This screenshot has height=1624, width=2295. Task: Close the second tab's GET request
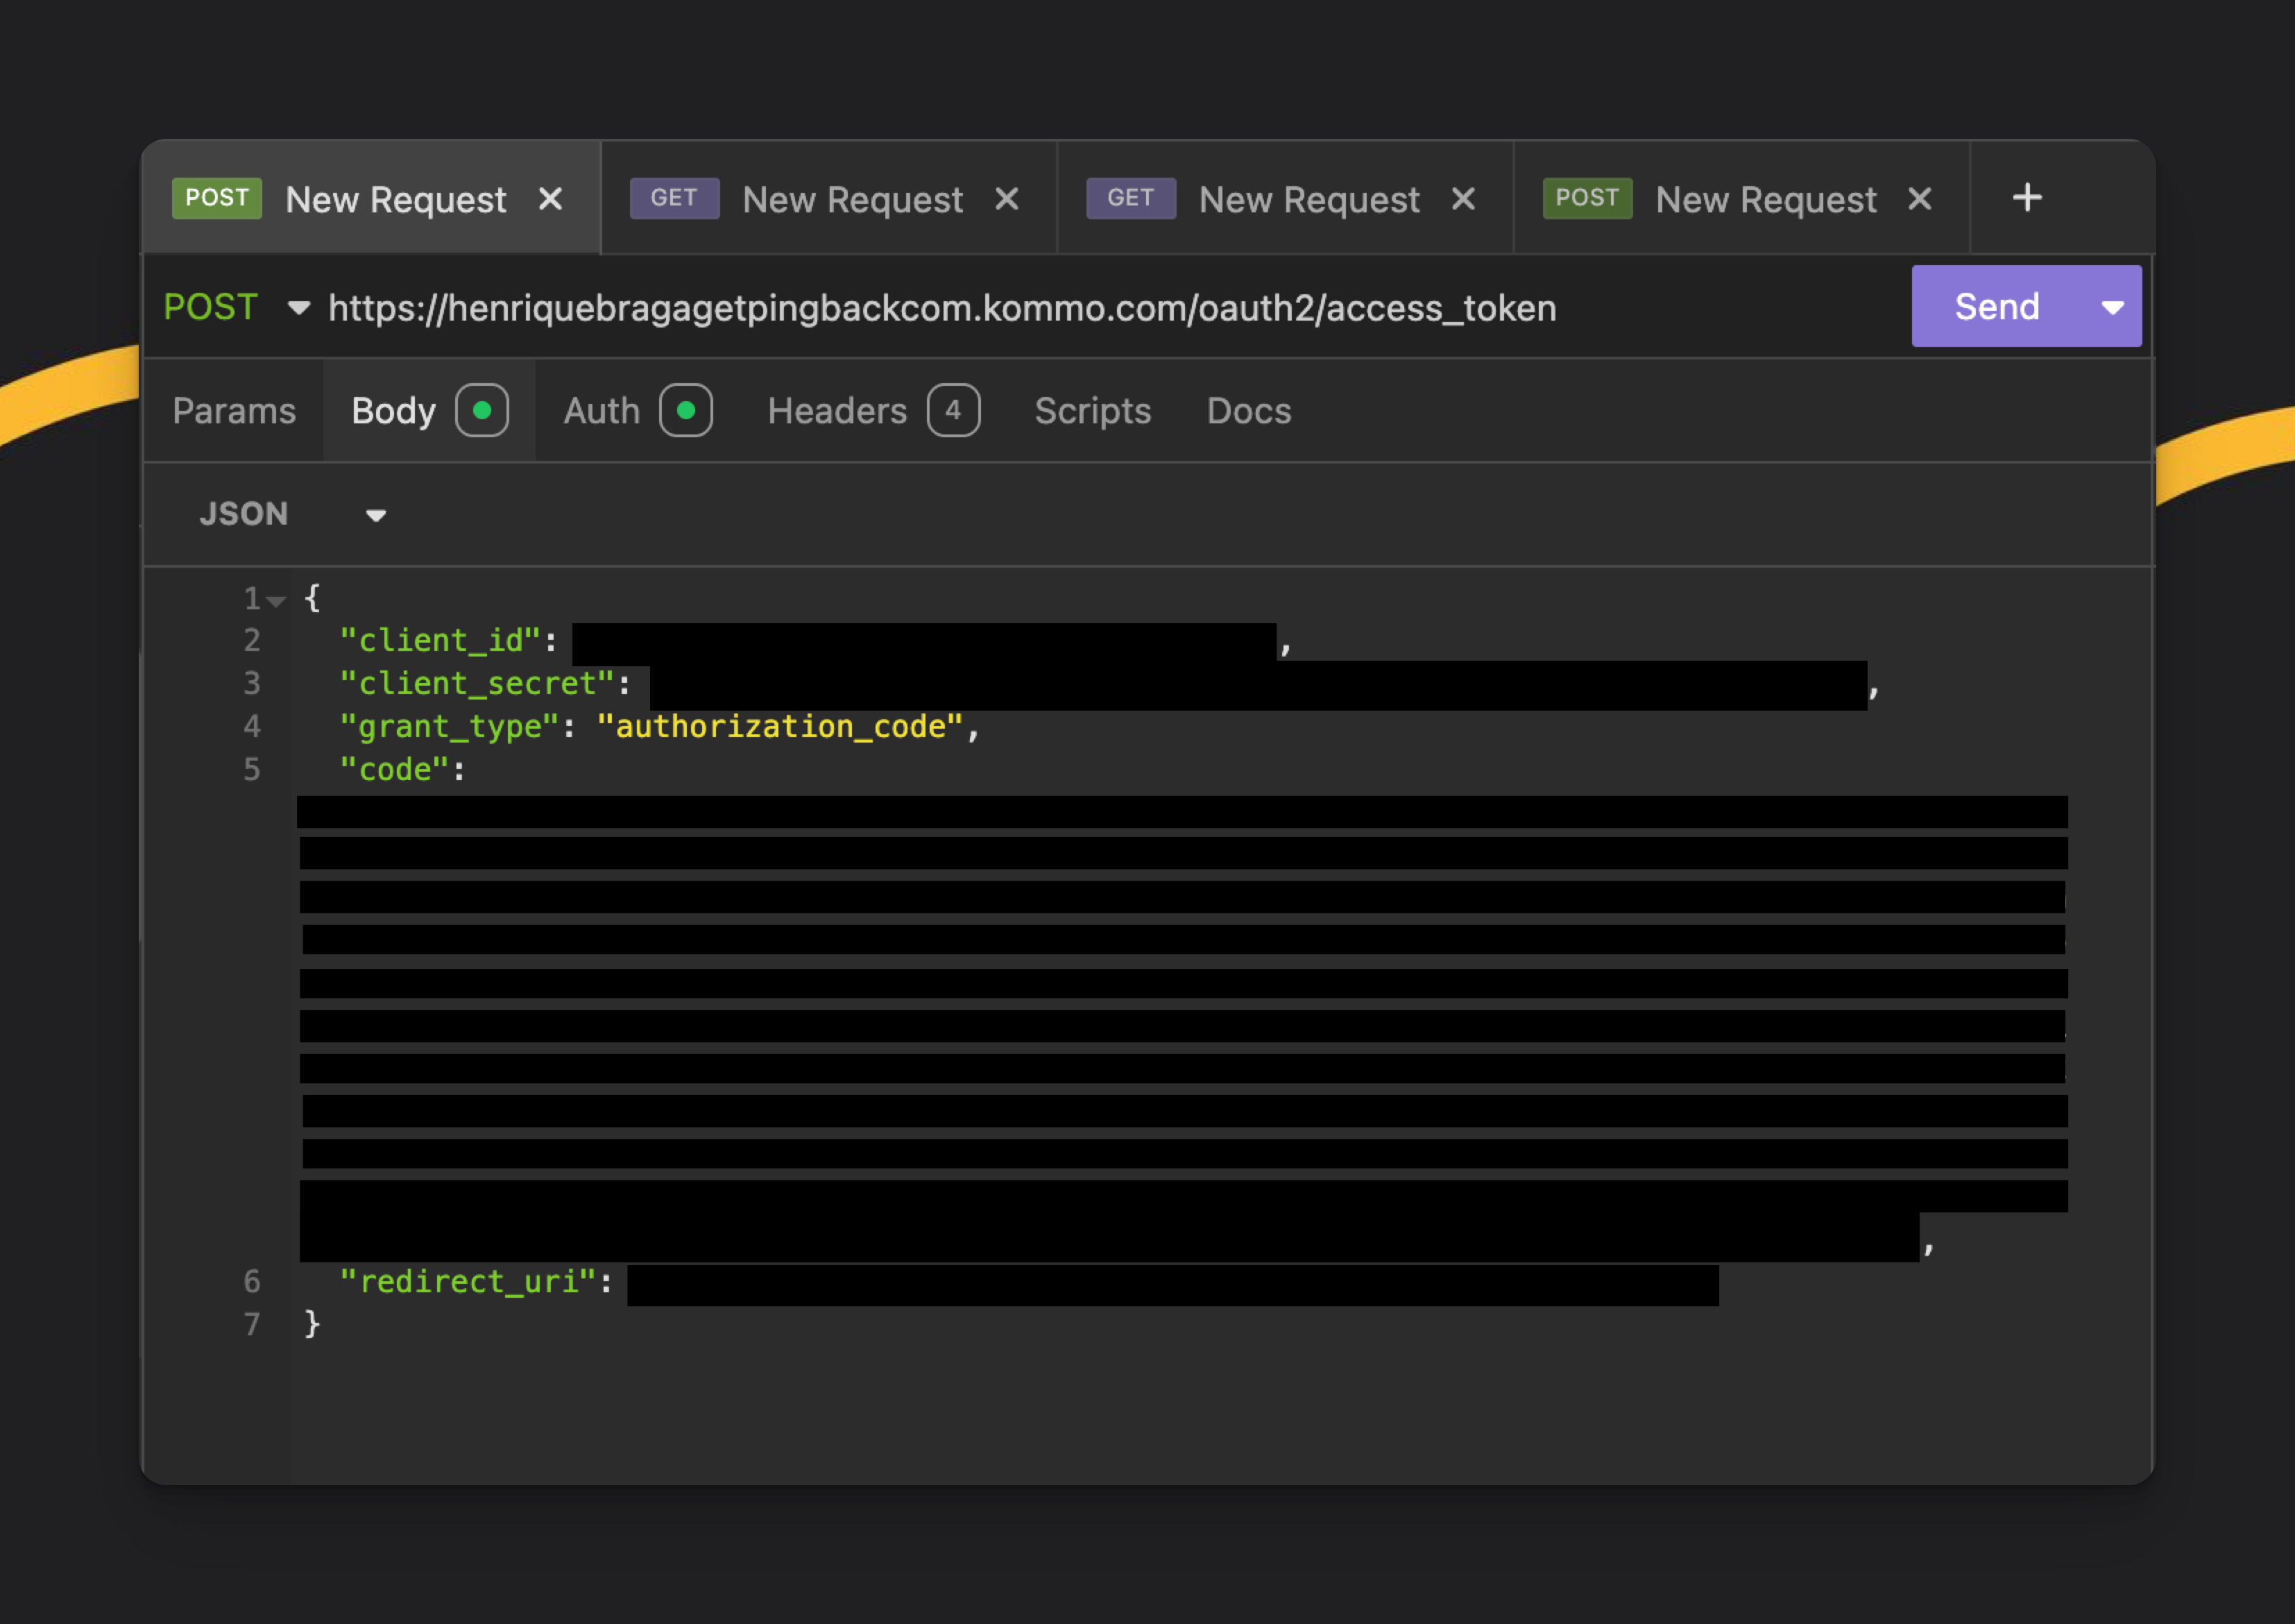[x=1007, y=199]
